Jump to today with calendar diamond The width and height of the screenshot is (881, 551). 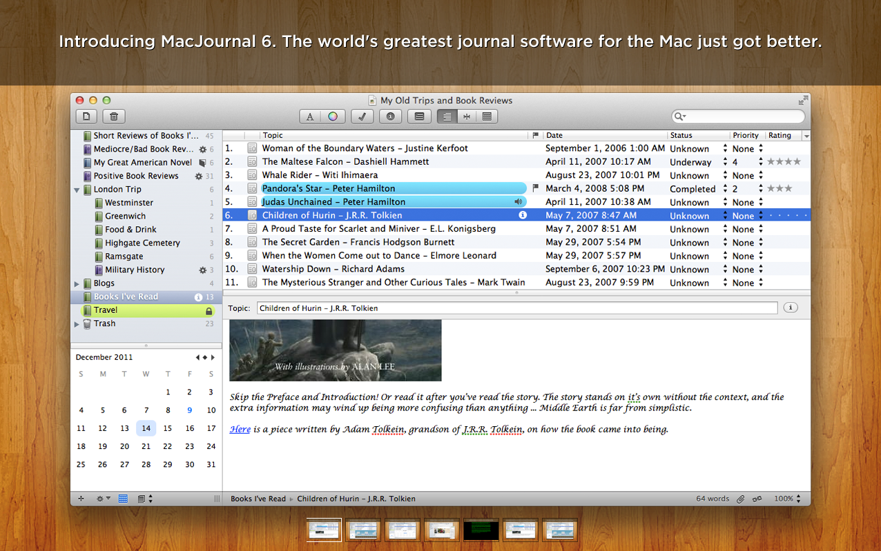click(205, 357)
